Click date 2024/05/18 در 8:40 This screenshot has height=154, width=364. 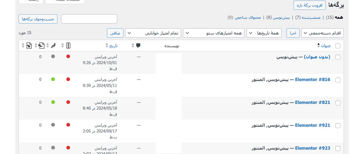[100, 108]
